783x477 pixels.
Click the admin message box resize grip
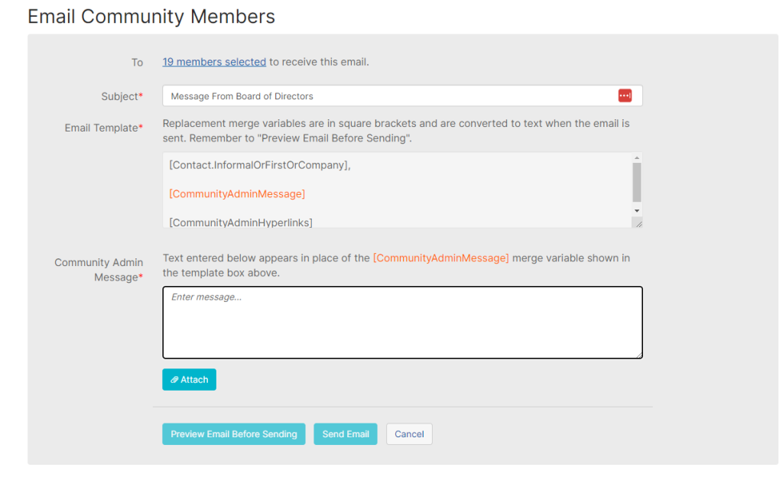pos(639,354)
